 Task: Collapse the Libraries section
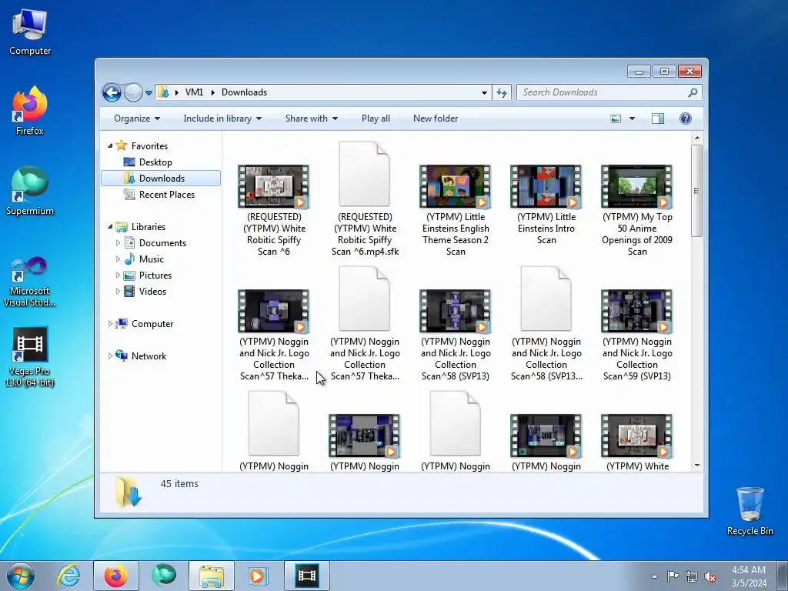pyautogui.click(x=110, y=227)
